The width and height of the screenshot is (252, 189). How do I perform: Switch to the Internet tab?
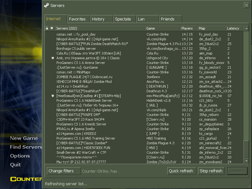pos(56,19)
